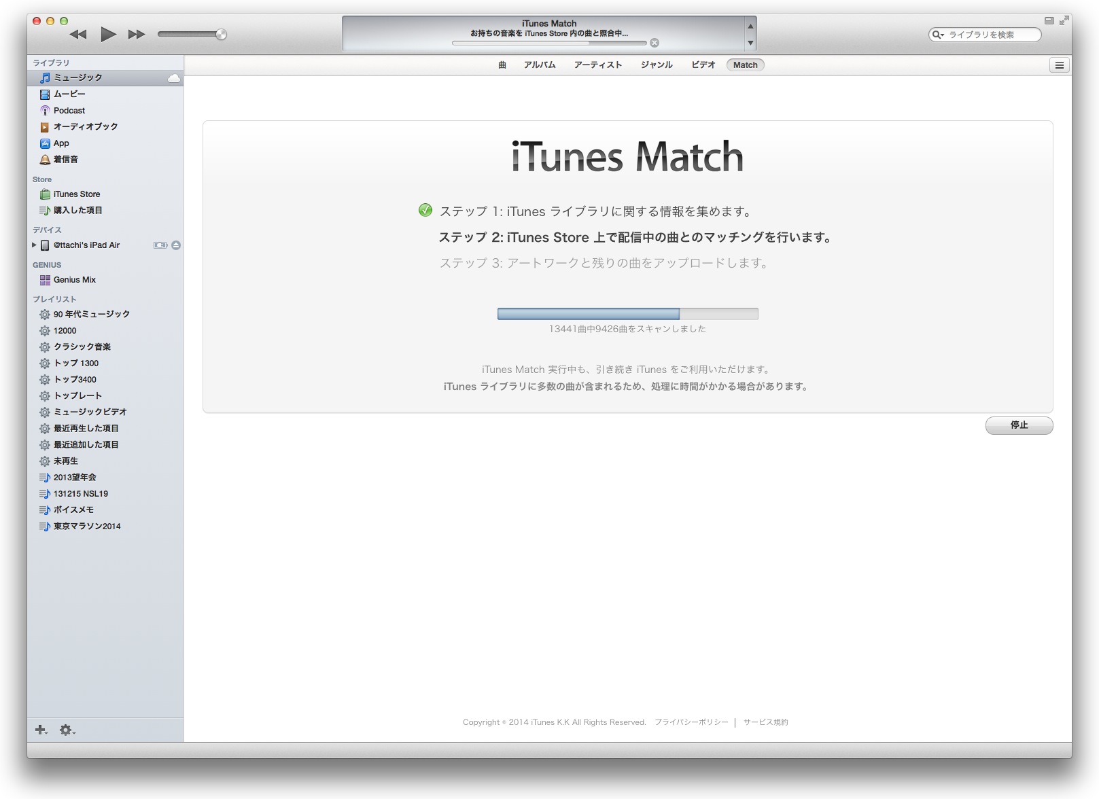The height and width of the screenshot is (799, 1099).
Task: Open the アーティスト tab
Action: (x=598, y=65)
